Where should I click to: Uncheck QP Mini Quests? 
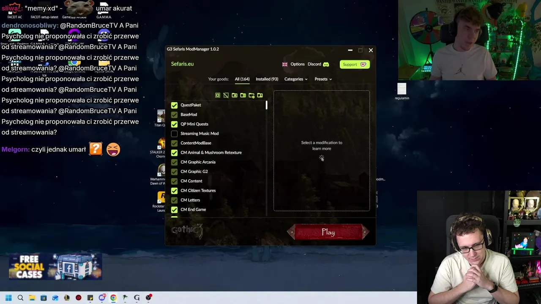pos(174,124)
